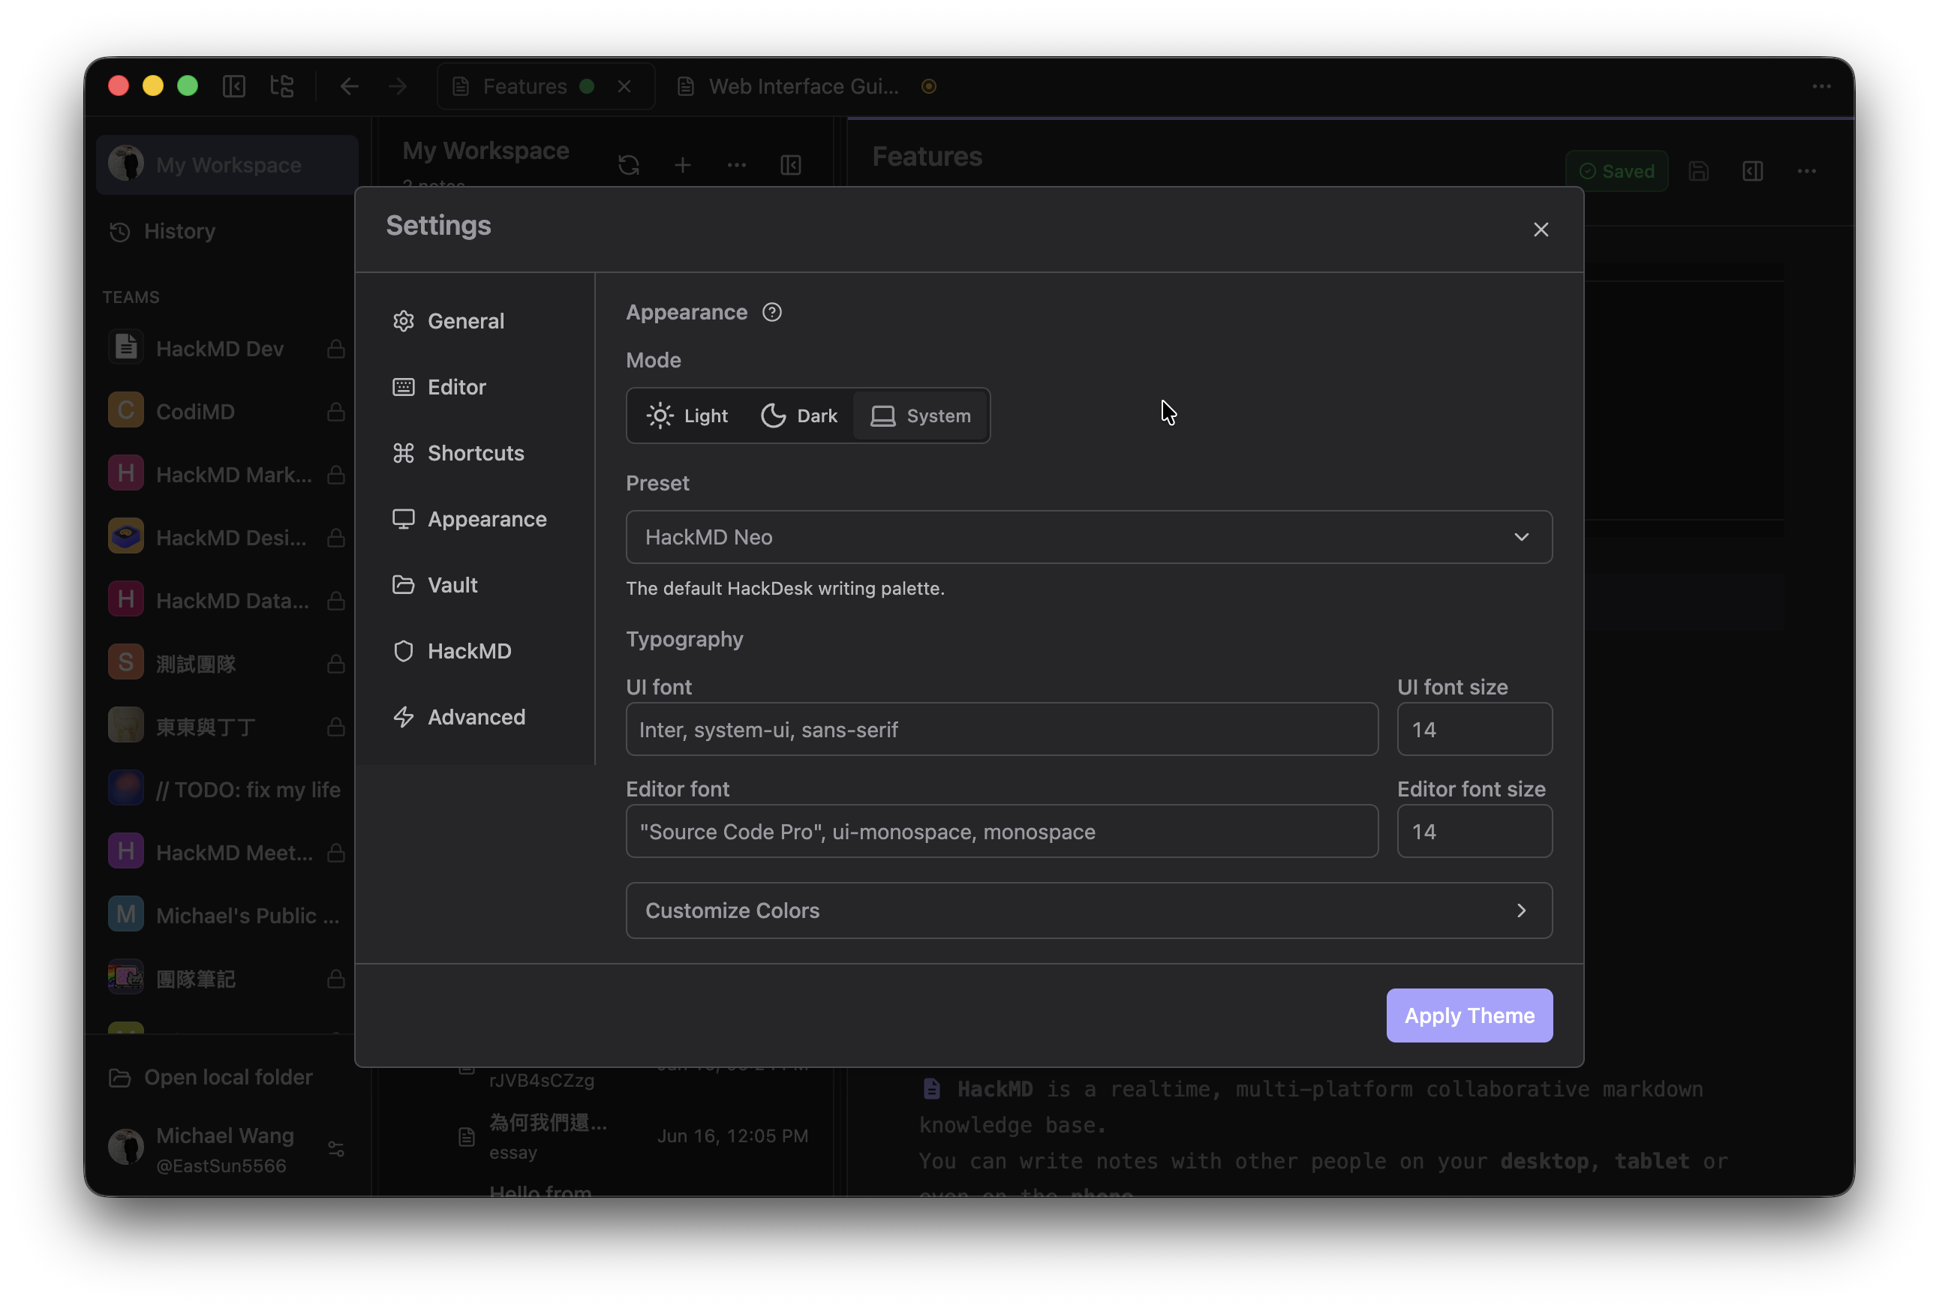Select System mode
This screenshot has width=1939, height=1308.
tap(920, 415)
